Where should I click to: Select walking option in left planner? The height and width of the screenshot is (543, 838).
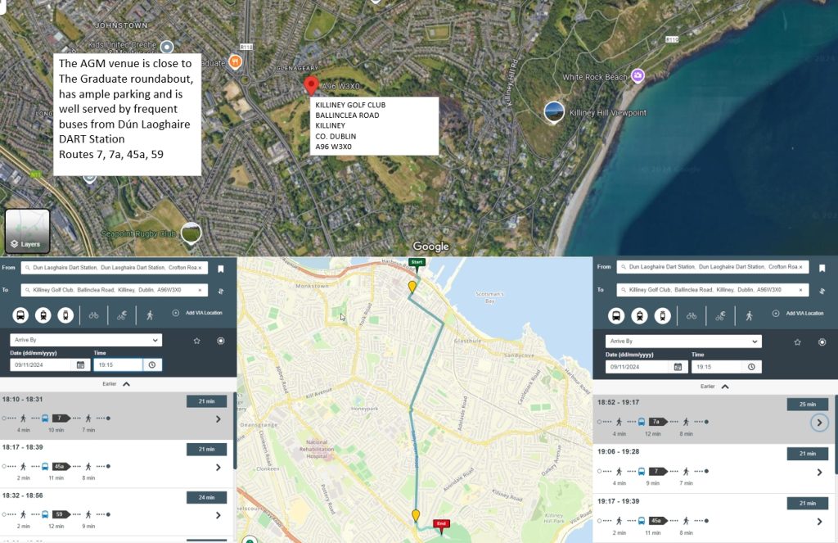click(150, 315)
